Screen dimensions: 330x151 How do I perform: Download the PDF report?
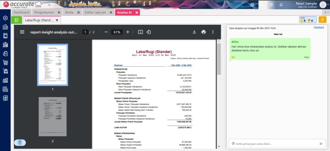(x=194, y=32)
